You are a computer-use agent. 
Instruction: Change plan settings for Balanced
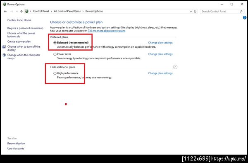tap(160, 43)
